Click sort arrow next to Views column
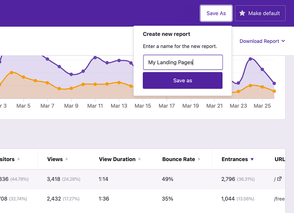294x213 pixels. (67, 159)
